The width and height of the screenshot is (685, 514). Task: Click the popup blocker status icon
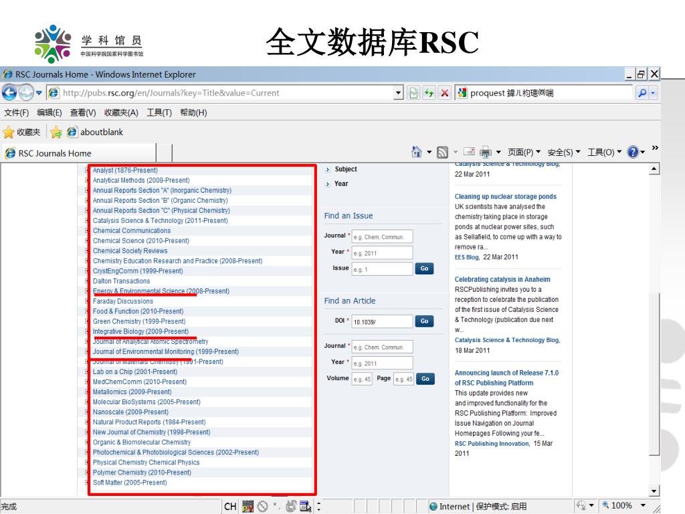(262, 507)
